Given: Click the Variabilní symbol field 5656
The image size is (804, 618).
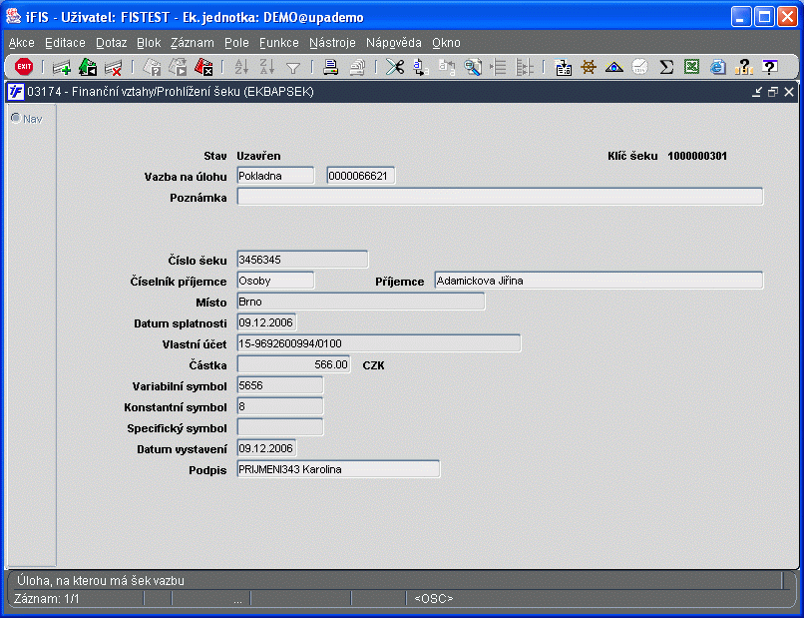Looking at the screenshot, I should [280, 385].
